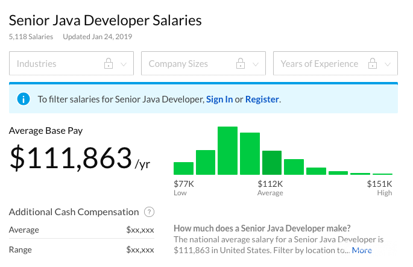413x267 pixels.
Task: Click the lock icon in Company Sizes filter
Action: (241, 64)
